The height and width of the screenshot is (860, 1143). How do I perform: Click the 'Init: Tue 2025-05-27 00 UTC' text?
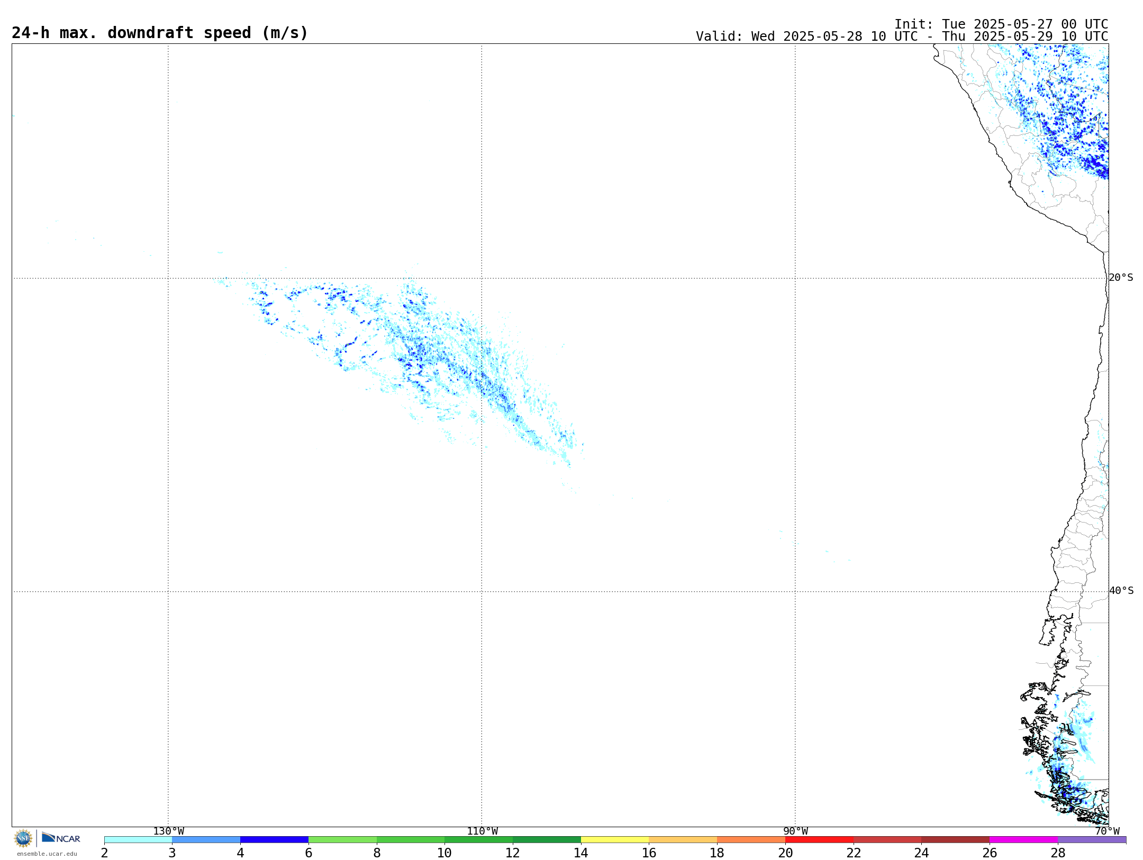click(x=1001, y=24)
